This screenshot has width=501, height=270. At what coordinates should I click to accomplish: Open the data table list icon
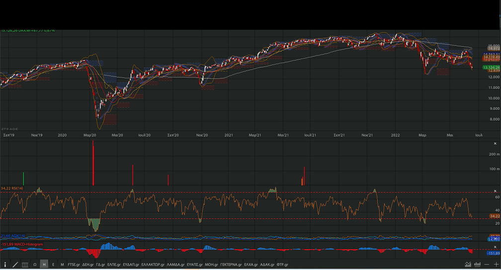click(25, 265)
